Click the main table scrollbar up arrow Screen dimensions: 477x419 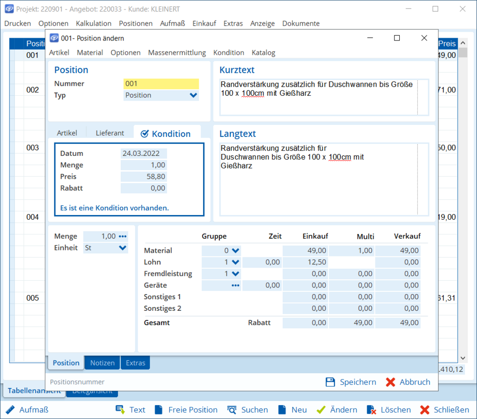[x=463, y=43]
